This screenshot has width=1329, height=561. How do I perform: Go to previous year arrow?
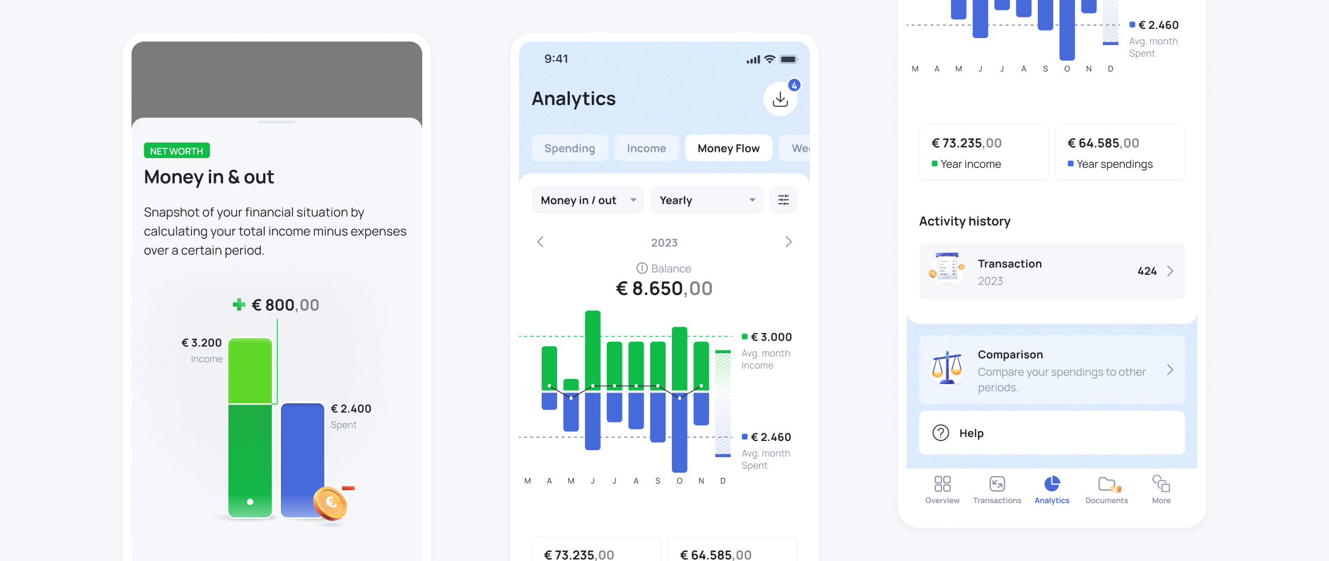(540, 242)
